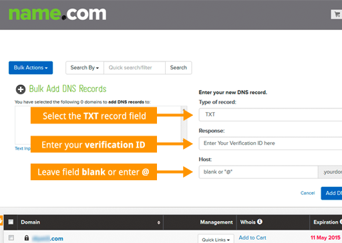This screenshot has width=342, height=243.
Task: Click the Expiration column header
Action: [x=326, y=222]
